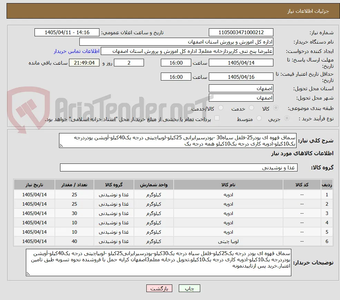The width and height of the screenshot is (340, 300).
Task: Click the چاپ (print) button
Action: 189,288
